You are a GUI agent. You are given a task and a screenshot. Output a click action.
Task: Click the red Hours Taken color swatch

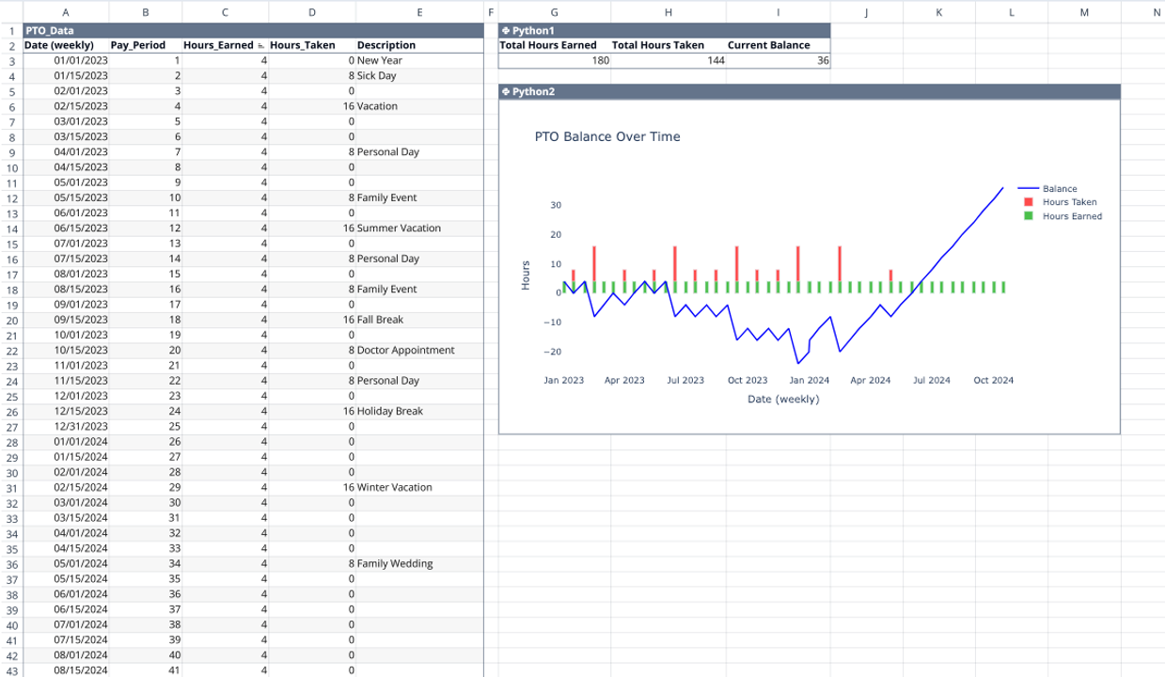[1028, 201]
